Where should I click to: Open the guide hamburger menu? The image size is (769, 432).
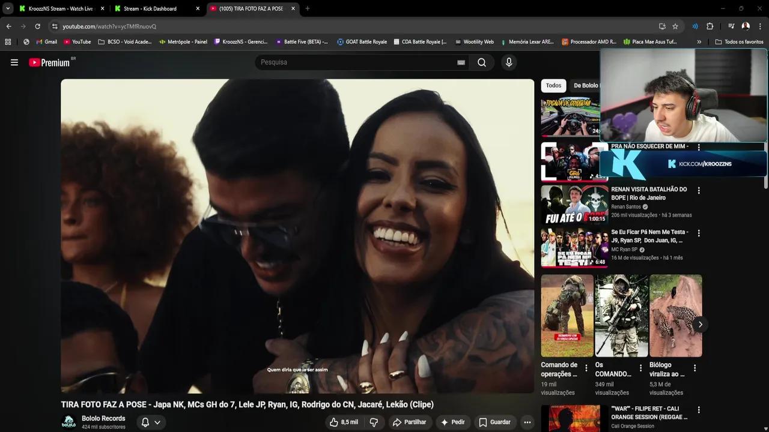click(14, 62)
